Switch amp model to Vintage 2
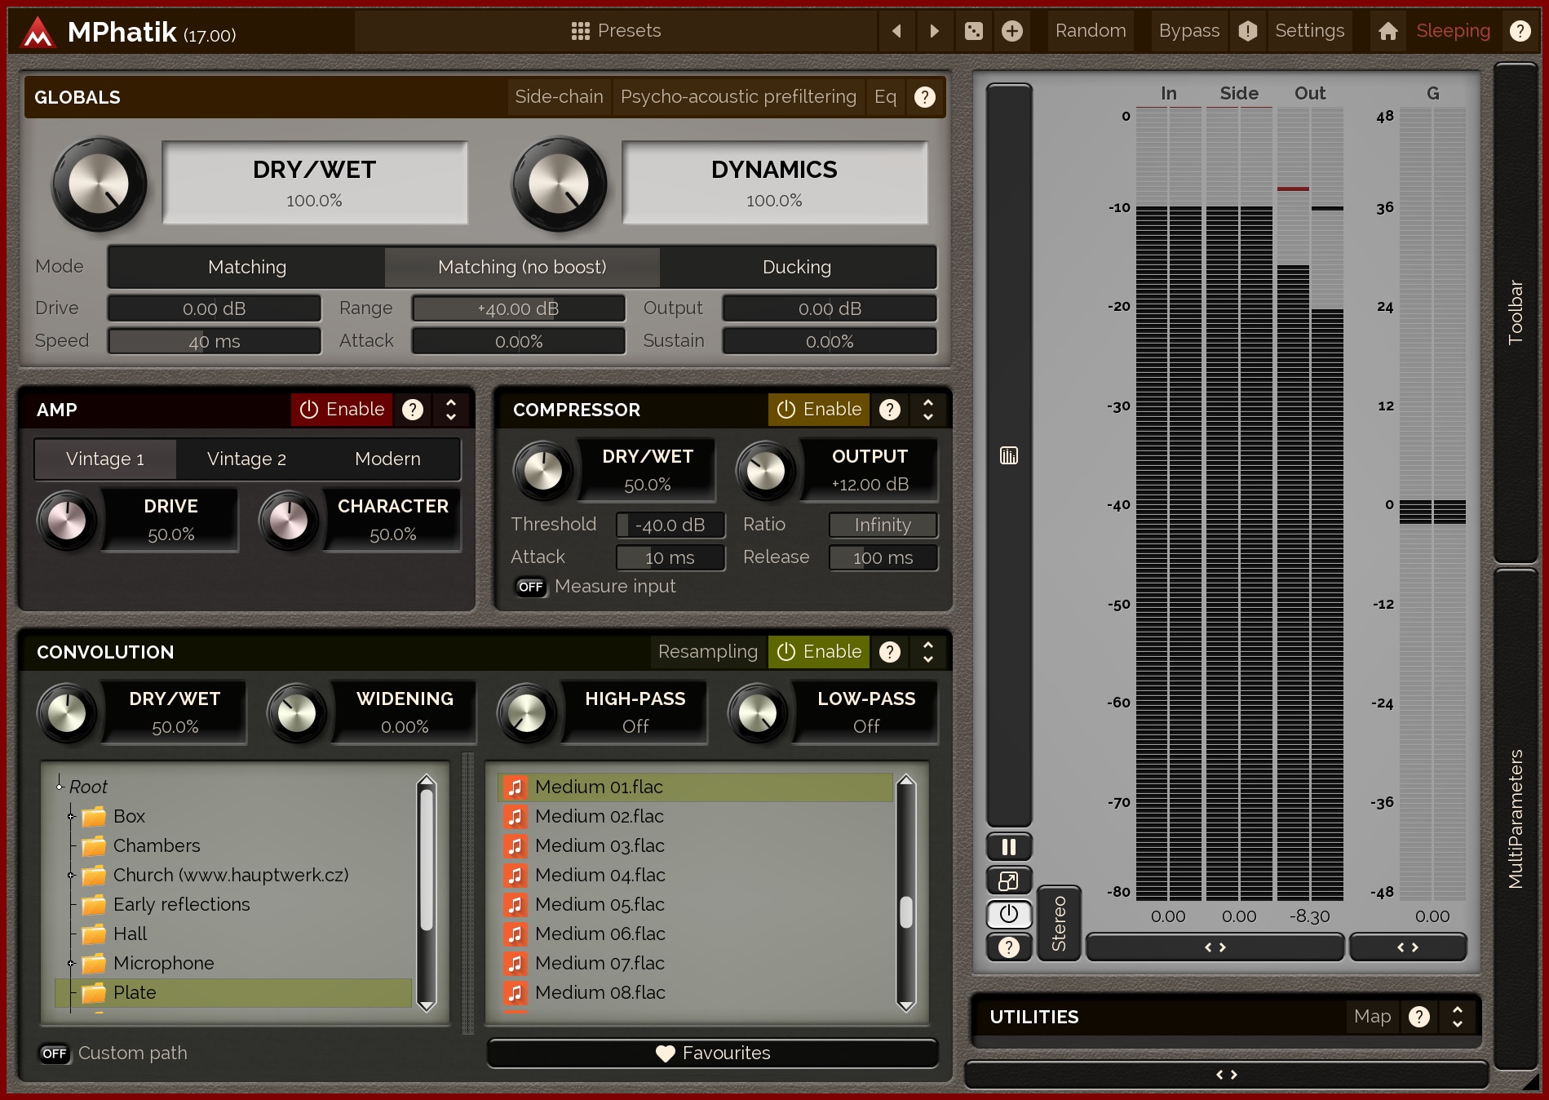The width and height of the screenshot is (1549, 1100). coord(246,459)
